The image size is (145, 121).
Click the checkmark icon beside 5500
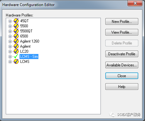click(16, 26)
